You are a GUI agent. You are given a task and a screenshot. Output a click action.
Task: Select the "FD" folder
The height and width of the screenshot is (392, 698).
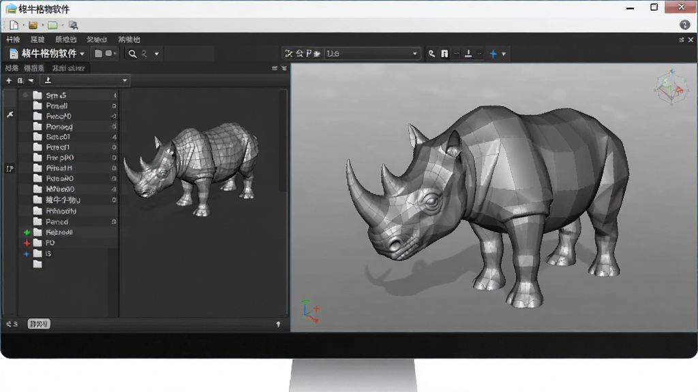pos(50,243)
